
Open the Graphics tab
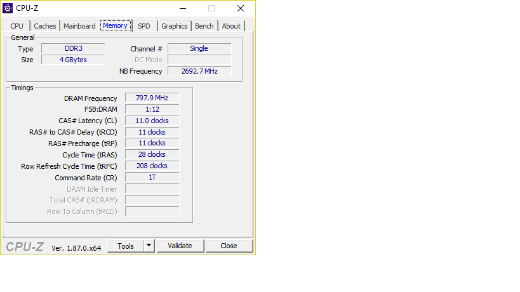click(174, 26)
